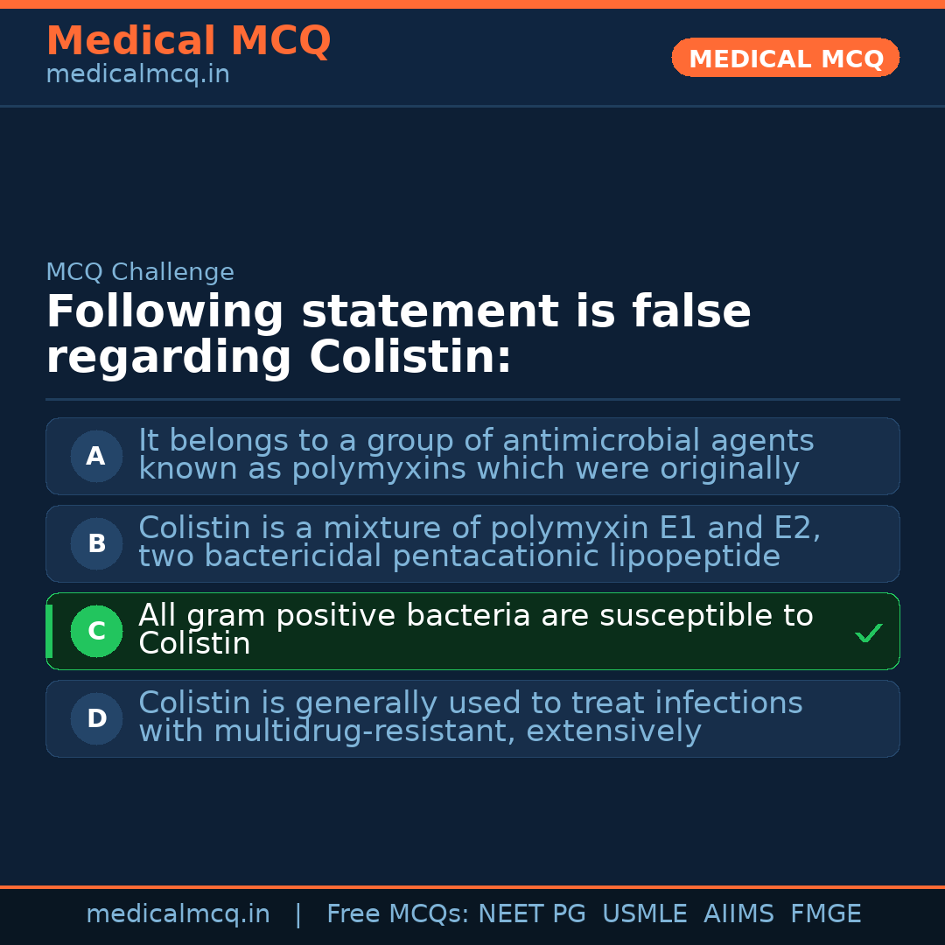Click the Free MCQs footer text

point(397,914)
